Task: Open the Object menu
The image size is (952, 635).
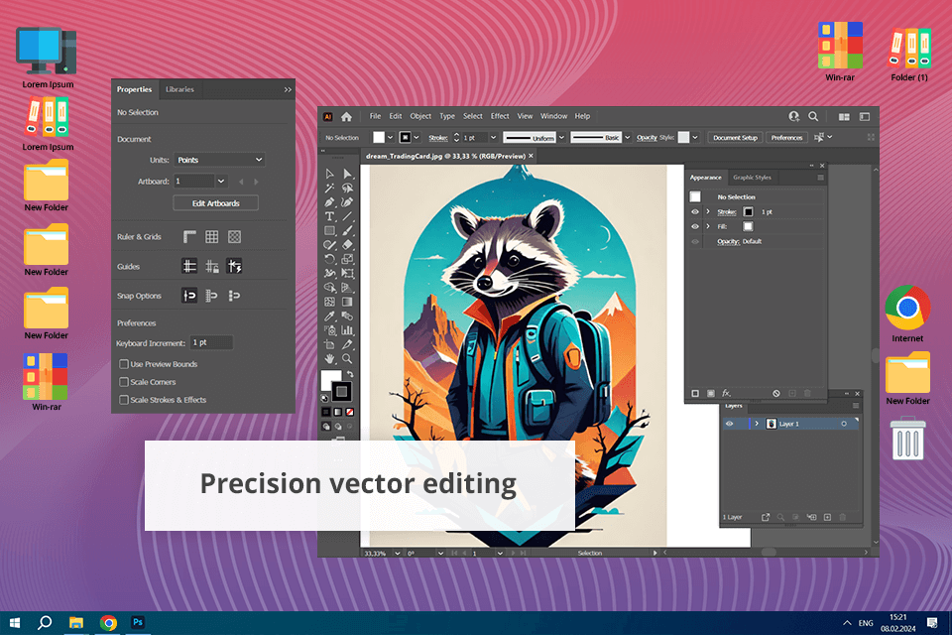Action: pos(420,116)
